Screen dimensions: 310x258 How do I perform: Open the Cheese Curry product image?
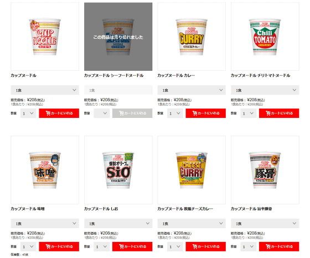click(192, 170)
